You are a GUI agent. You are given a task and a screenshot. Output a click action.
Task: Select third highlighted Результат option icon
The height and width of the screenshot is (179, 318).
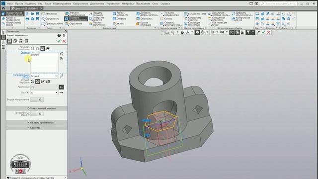pos(43,48)
